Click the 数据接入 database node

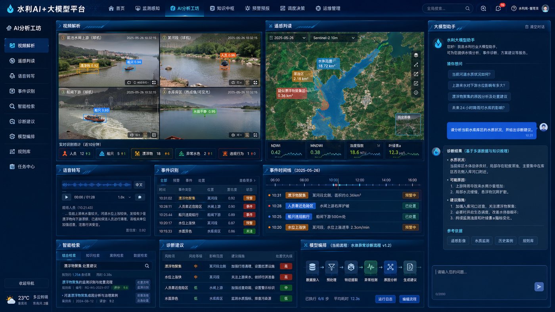tap(312, 267)
